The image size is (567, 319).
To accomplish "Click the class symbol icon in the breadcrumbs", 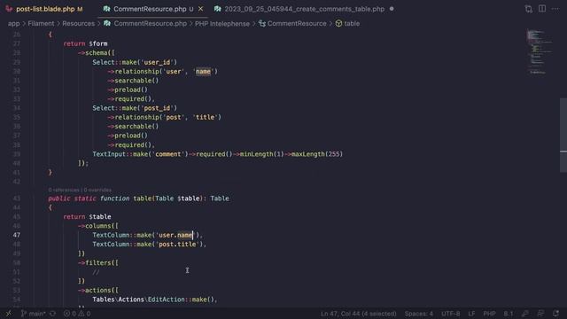I will (x=262, y=24).
